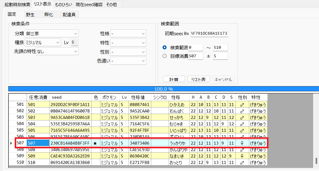Click the Lv input field

(x=75, y=42)
